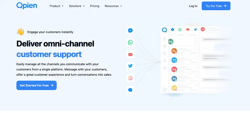Expand the Resources dropdown chevron
This screenshot has width=250, height=113.
[x=121, y=6]
